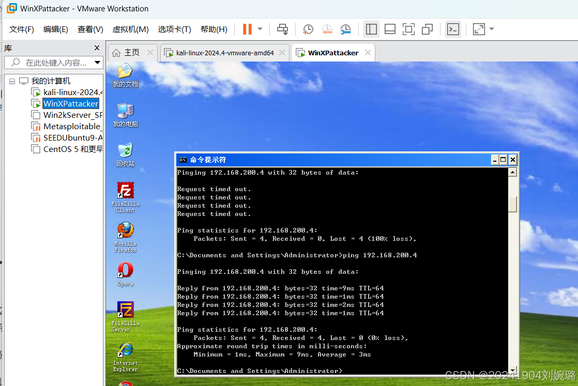Click the Internet Explorer desktop icon
578x386 pixels.
pos(125,357)
